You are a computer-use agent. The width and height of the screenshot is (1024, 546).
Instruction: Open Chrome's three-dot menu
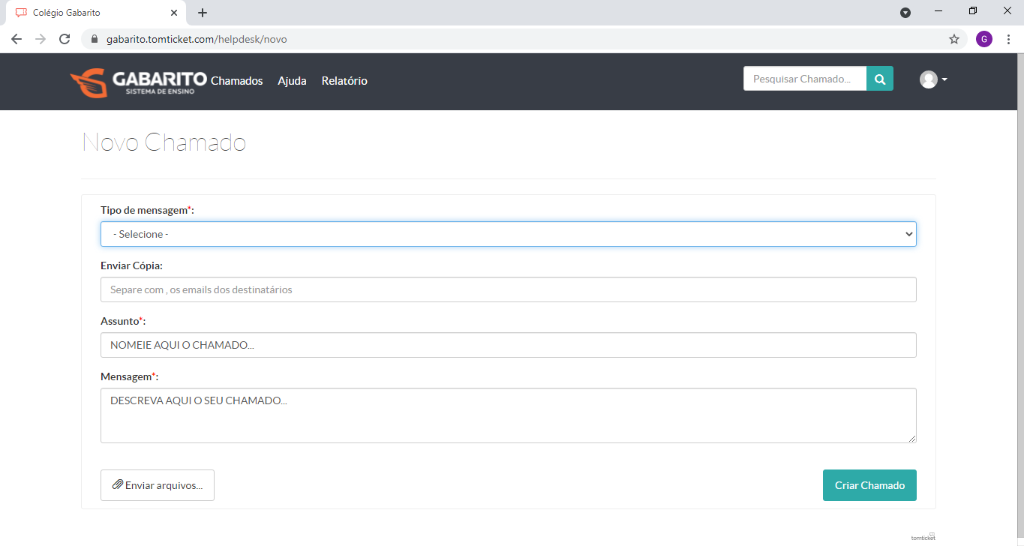(1008, 39)
